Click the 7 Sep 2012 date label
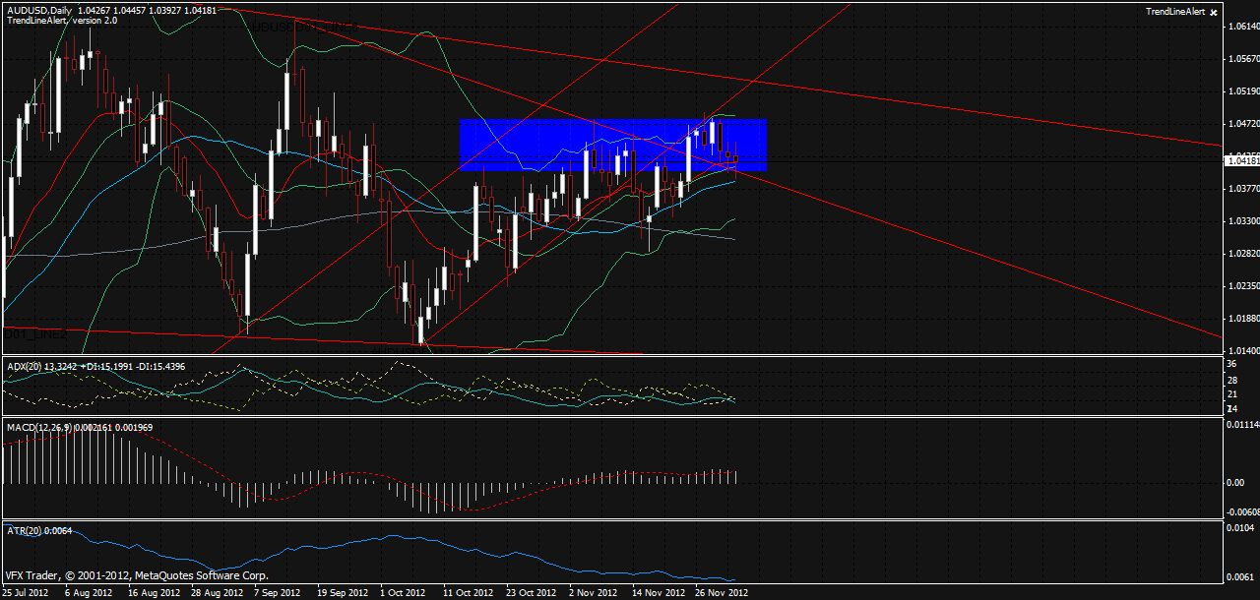 pyautogui.click(x=277, y=593)
